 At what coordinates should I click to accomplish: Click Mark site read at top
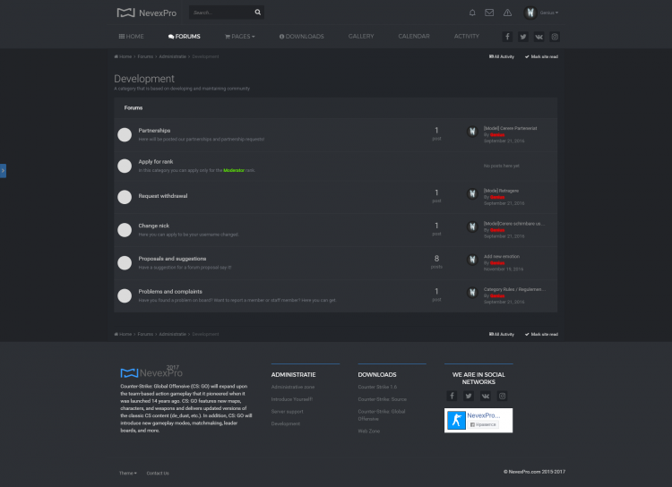541,56
